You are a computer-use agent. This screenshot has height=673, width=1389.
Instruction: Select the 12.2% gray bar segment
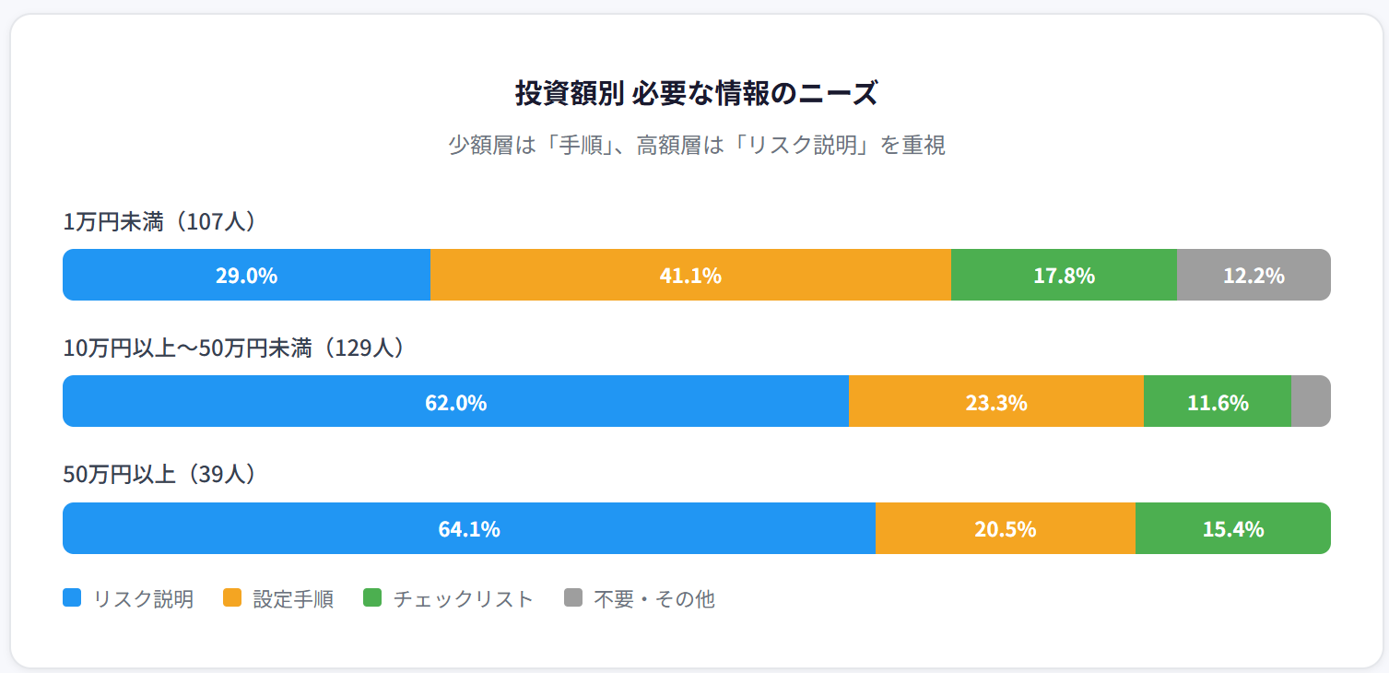pos(1254,275)
